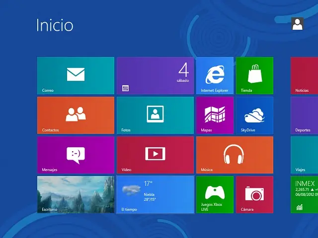Launch Internet Explorer tile
This screenshot has height=238, width=318.
coord(215,75)
